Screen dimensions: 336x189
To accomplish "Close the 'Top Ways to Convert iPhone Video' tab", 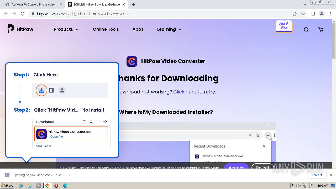I will 61,4.
